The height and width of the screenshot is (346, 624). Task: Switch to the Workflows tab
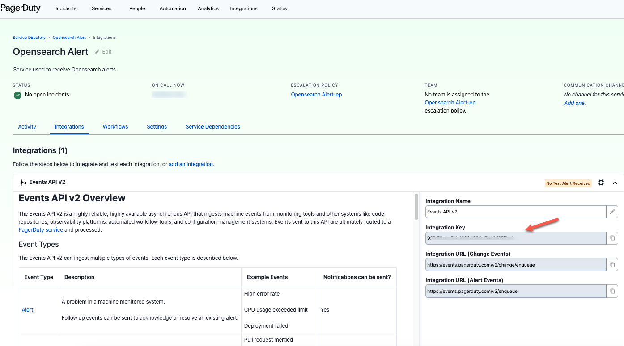point(115,127)
